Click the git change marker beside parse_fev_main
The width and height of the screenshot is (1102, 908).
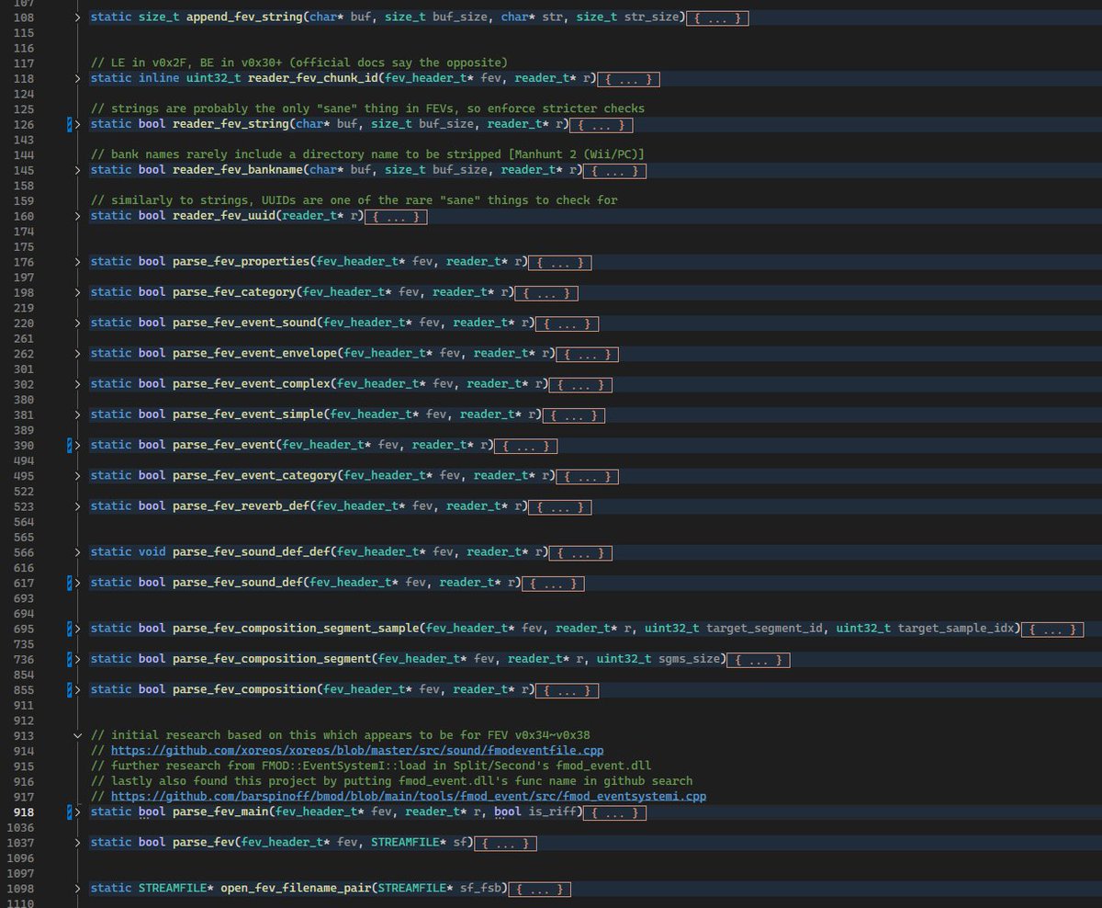(x=69, y=812)
